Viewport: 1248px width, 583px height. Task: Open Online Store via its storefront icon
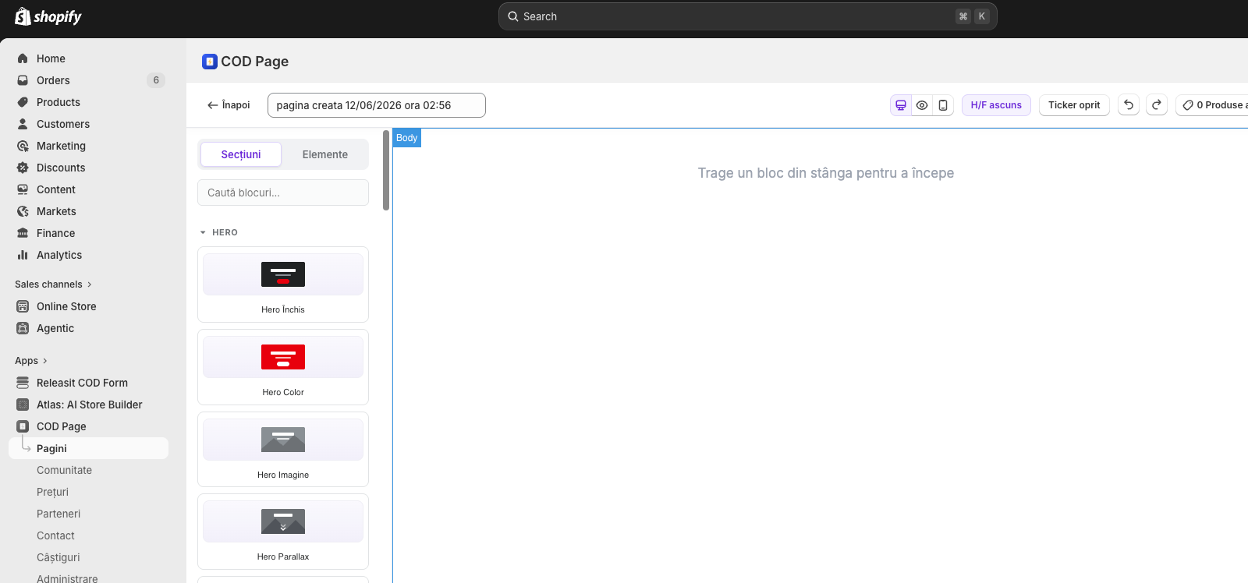[x=23, y=306]
